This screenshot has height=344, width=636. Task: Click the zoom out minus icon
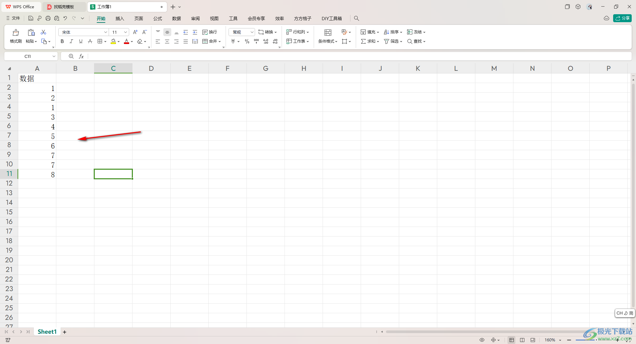tap(569, 340)
